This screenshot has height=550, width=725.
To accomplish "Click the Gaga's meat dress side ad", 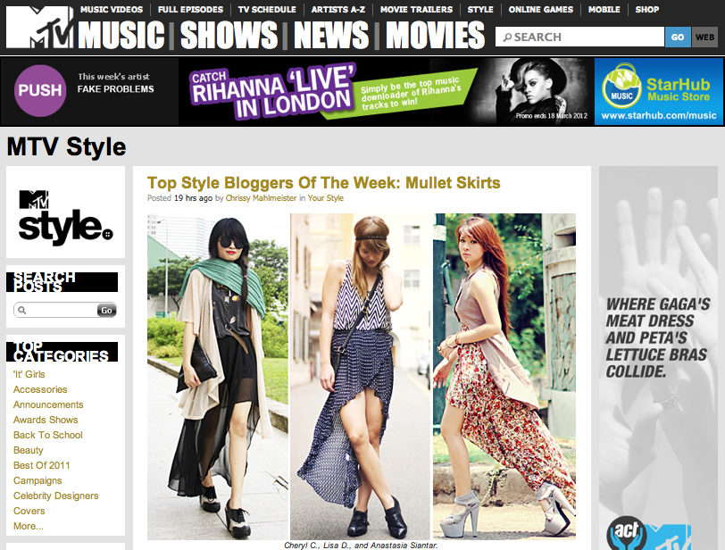I will (658, 358).
